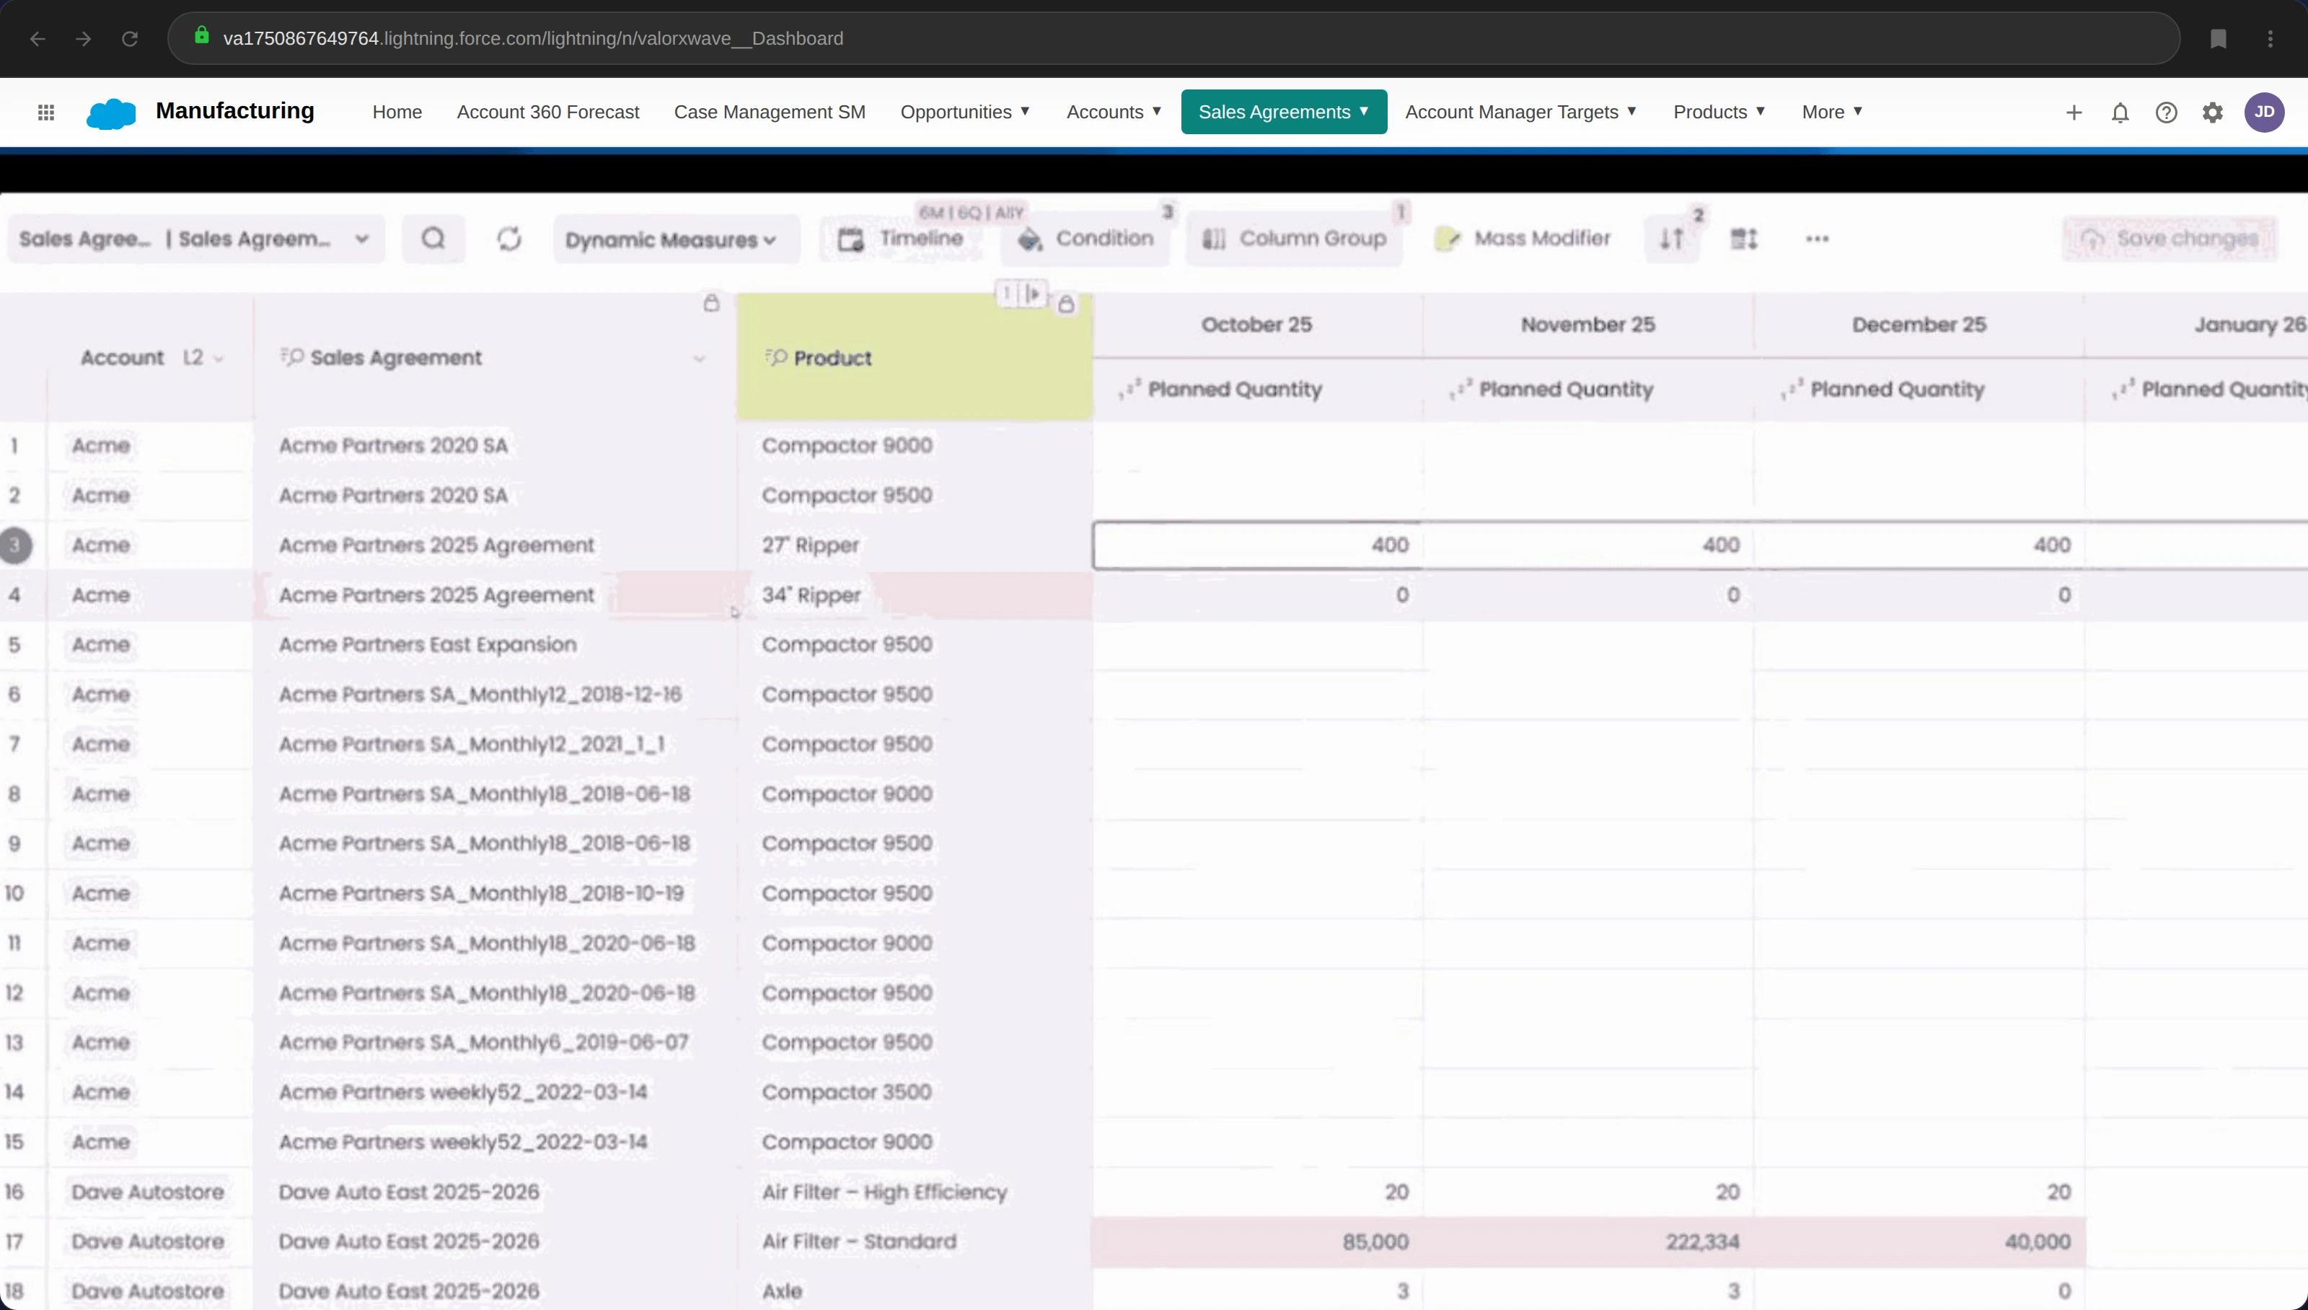This screenshot has width=2308, height=1310.
Task: Select row number 3 header
Action: click(15, 545)
